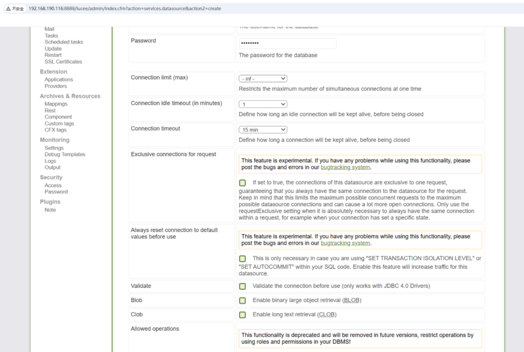
Task: Open bugtracking system link under Exclusive connections
Action: (x=345, y=167)
